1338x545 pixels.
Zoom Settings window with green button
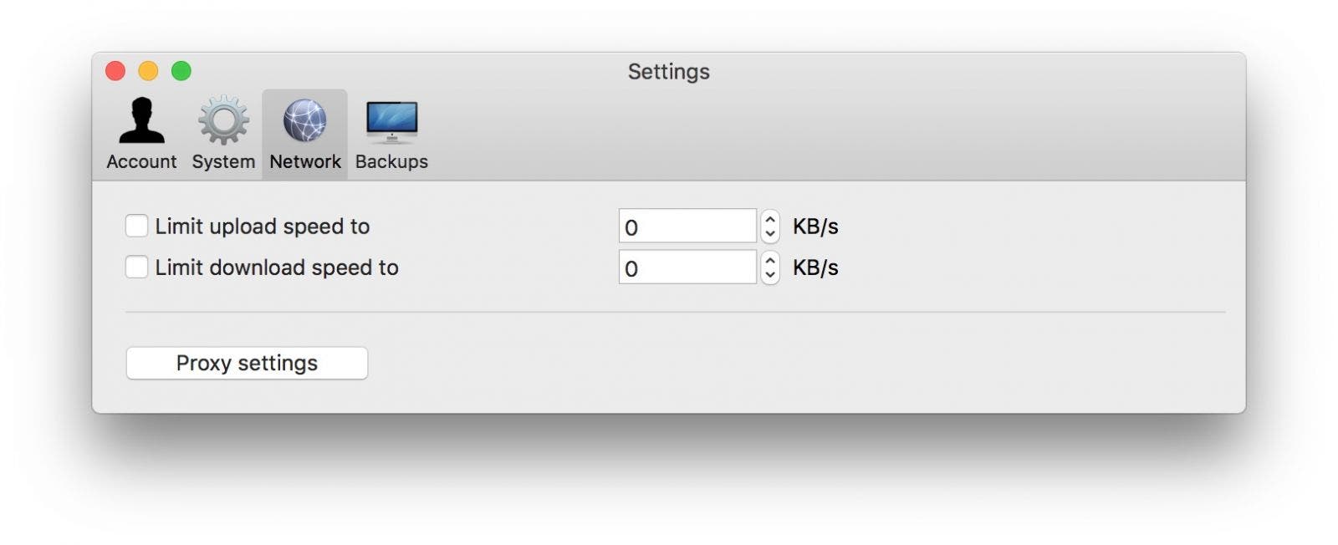pos(181,71)
